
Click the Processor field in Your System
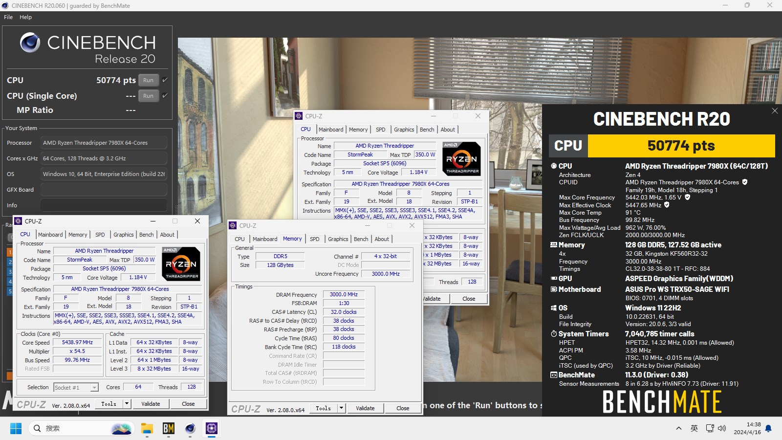coord(104,143)
